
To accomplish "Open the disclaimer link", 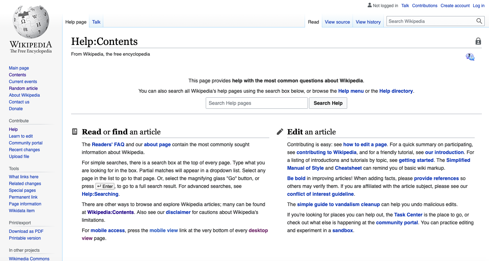I will point(178,212).
